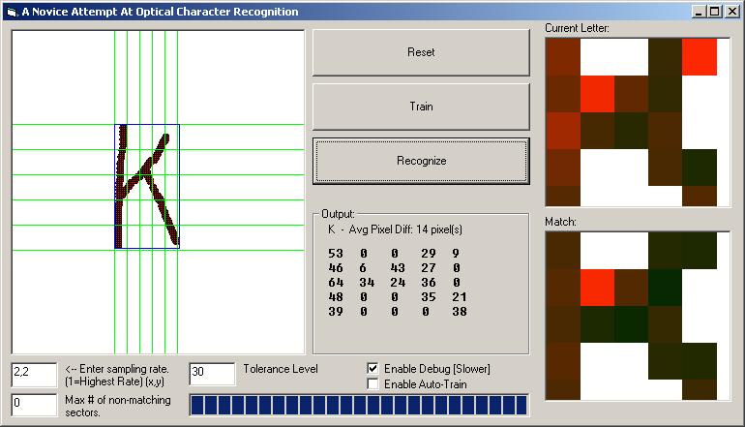Click the application icon in the title bar
Screen dimensions: 745x427
coord(11,12)
